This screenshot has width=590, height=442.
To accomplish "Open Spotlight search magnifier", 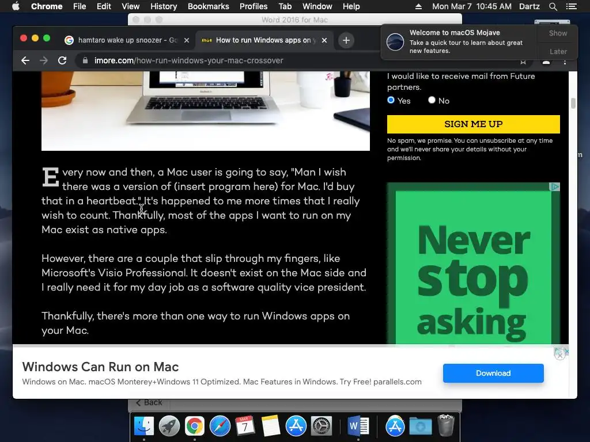I will click(553, 6).
